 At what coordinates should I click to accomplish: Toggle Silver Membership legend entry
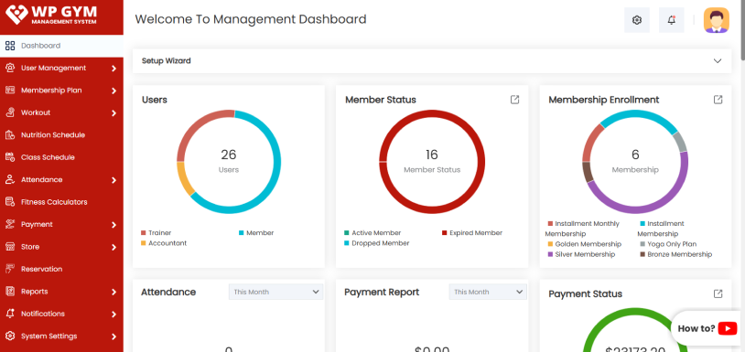click(x=581, y=254)
